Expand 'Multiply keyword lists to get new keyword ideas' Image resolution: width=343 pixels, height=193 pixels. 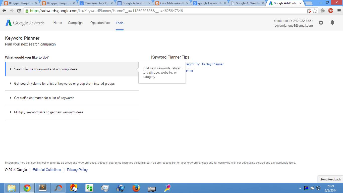coord(72,112)
